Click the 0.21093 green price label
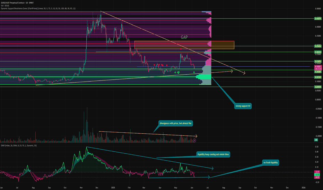Image resolution: width=323 pixels, height=190 pixels. (x=318, y=61)
